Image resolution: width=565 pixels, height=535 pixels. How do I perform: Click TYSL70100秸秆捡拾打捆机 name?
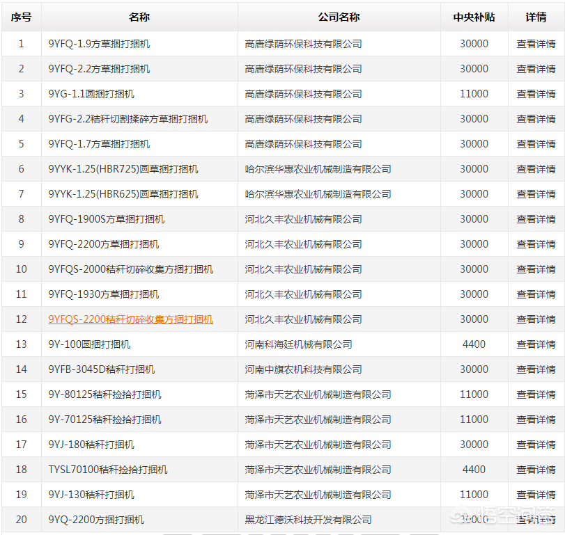pyautogui.click(x=108, y=470)
